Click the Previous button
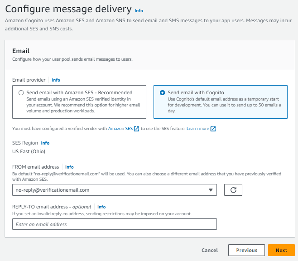 (246, 250)
